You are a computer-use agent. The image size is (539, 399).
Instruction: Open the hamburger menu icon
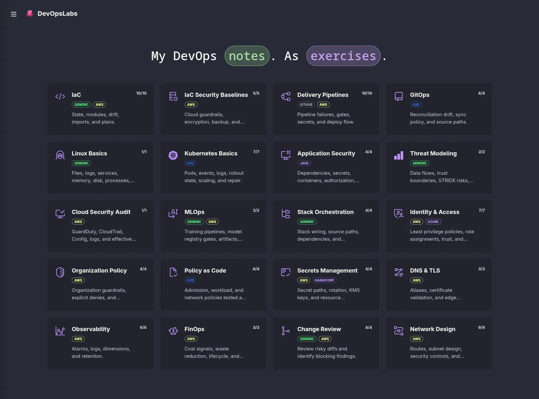(14, 14)
